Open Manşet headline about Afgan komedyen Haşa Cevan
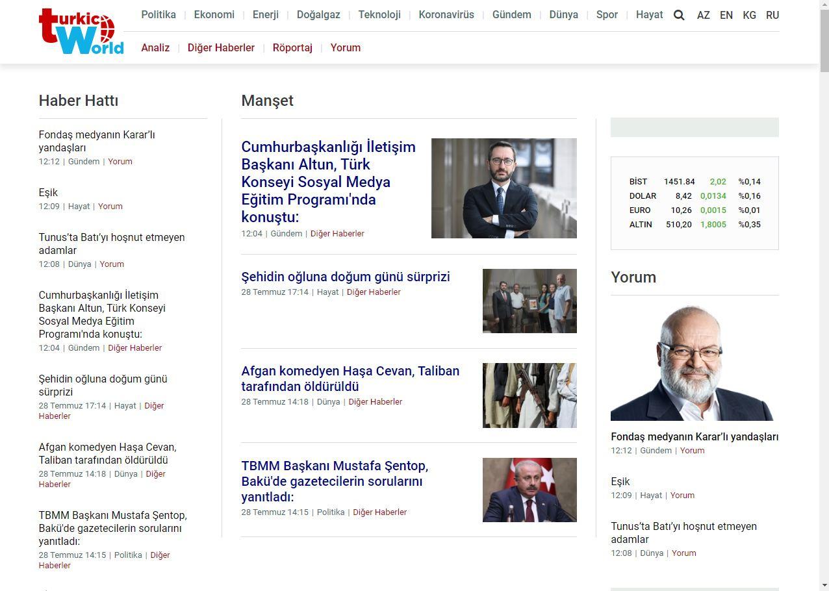Image resolution: width=829 pixels, height=591 pixels. 350,379
